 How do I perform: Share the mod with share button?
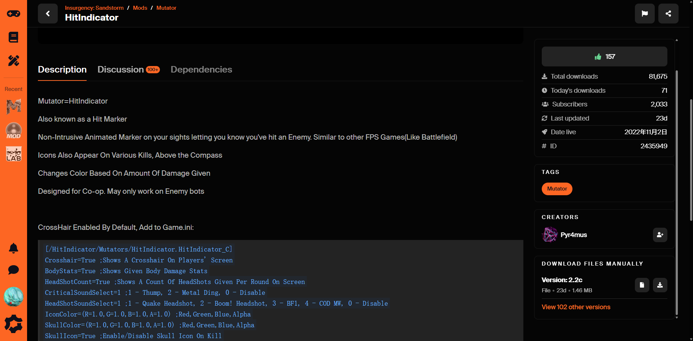click(668, 14)
